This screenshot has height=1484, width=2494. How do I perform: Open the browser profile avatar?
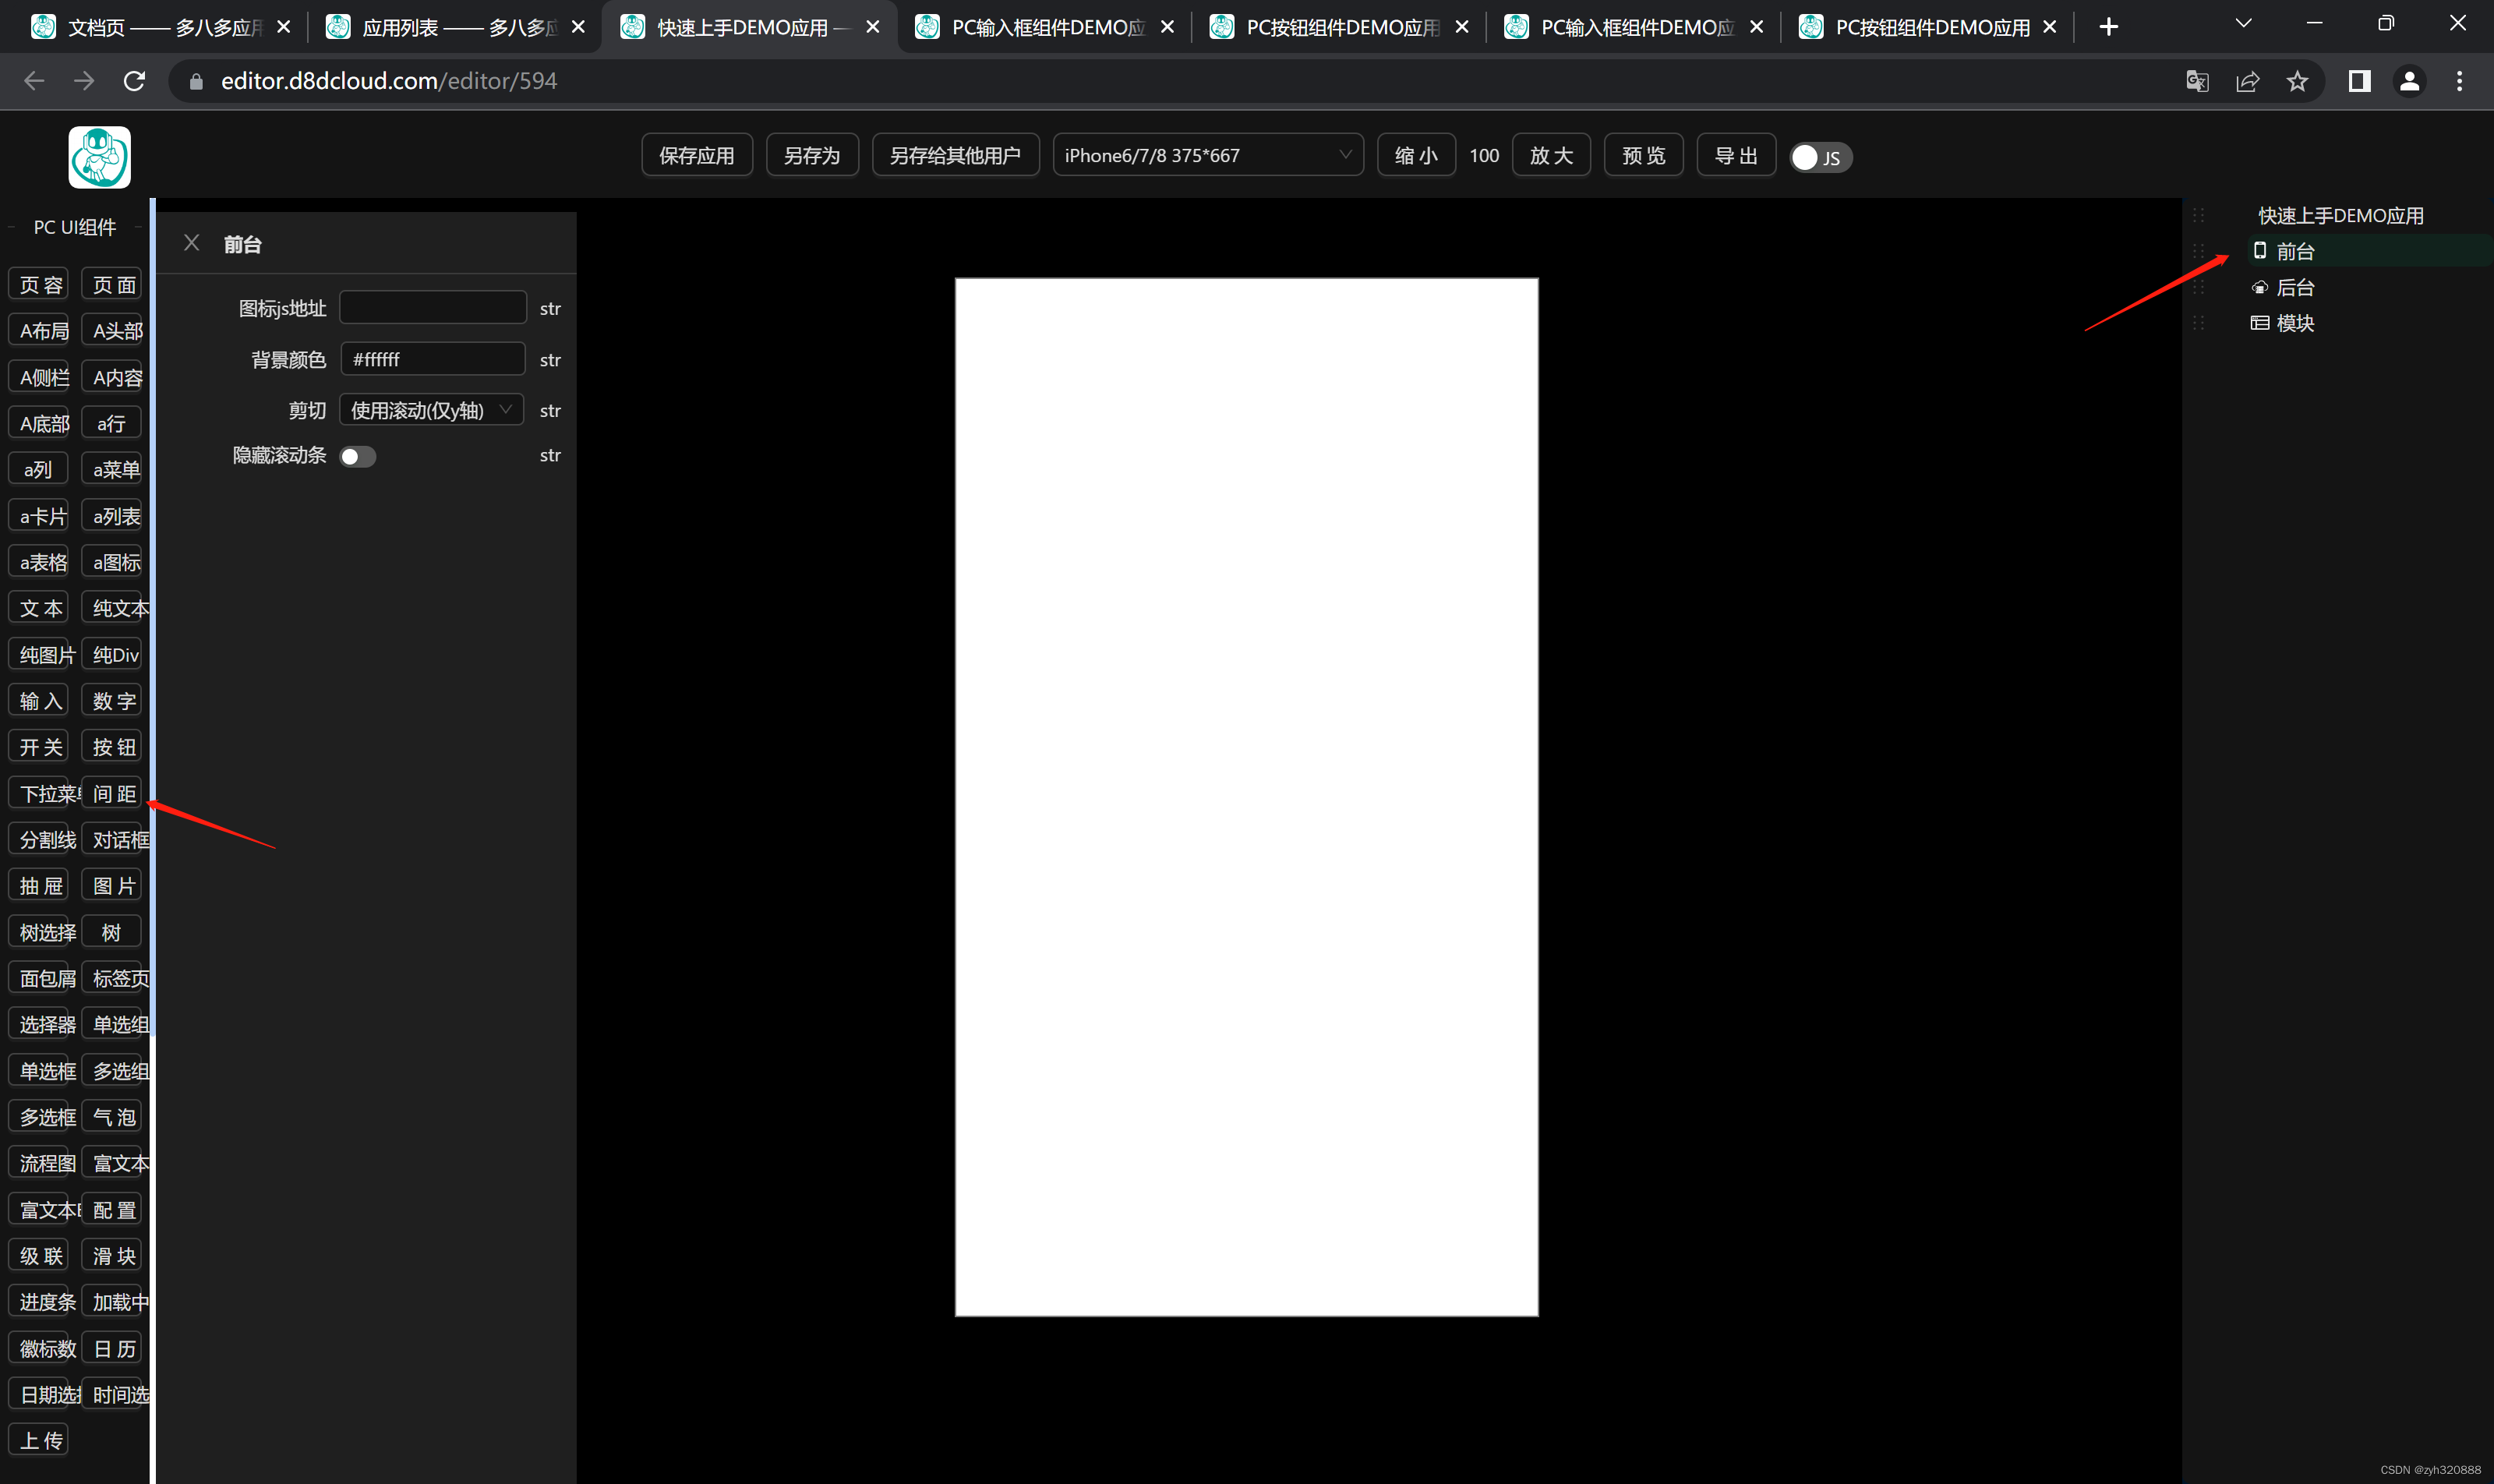coord(2409,81)
